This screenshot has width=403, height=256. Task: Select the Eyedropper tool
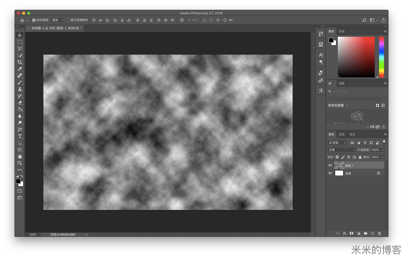pyautogui.click(x=20, y=69)
